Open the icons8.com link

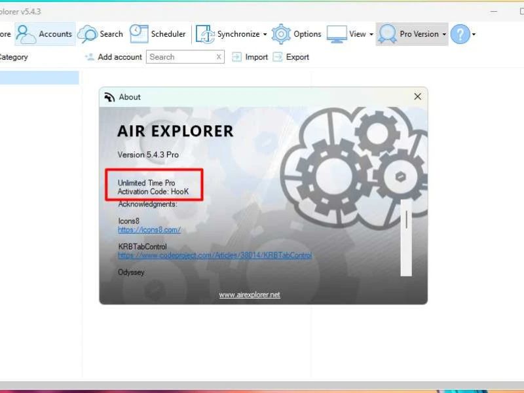pos(149,230)
